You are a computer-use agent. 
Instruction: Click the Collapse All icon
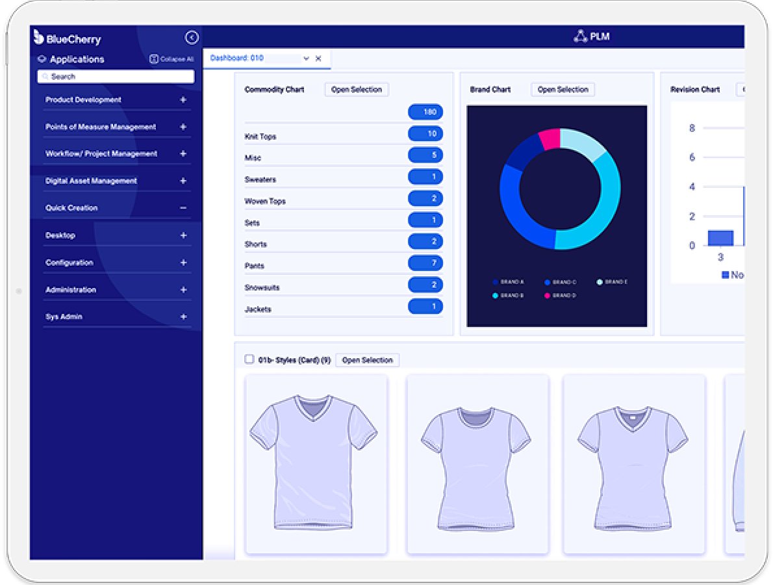pyautogui.click(x=154, y=59)
